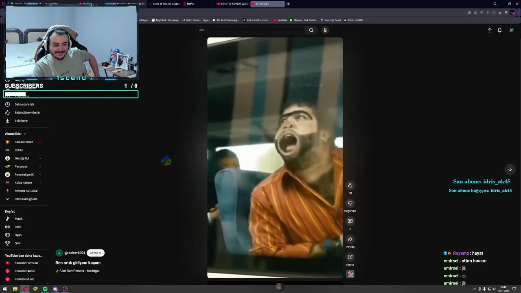Expand Abonelikler section chevron
The height and width of the screenshot is (293, 521).
[25, 134]
